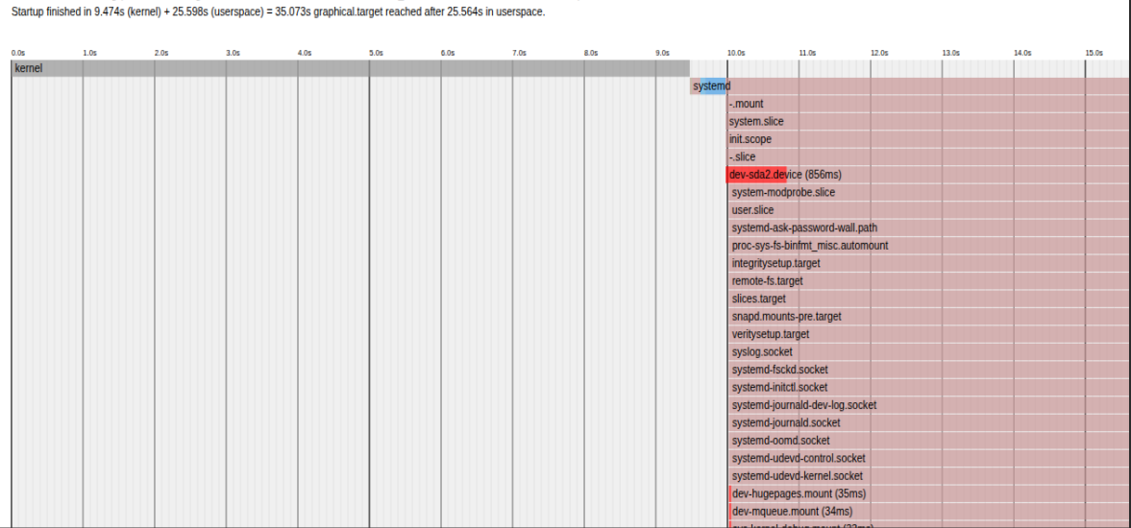Click dev-hugepages.mount (35ms) label
This screenshot has width=1131, height=528.
tap(799, 493)
